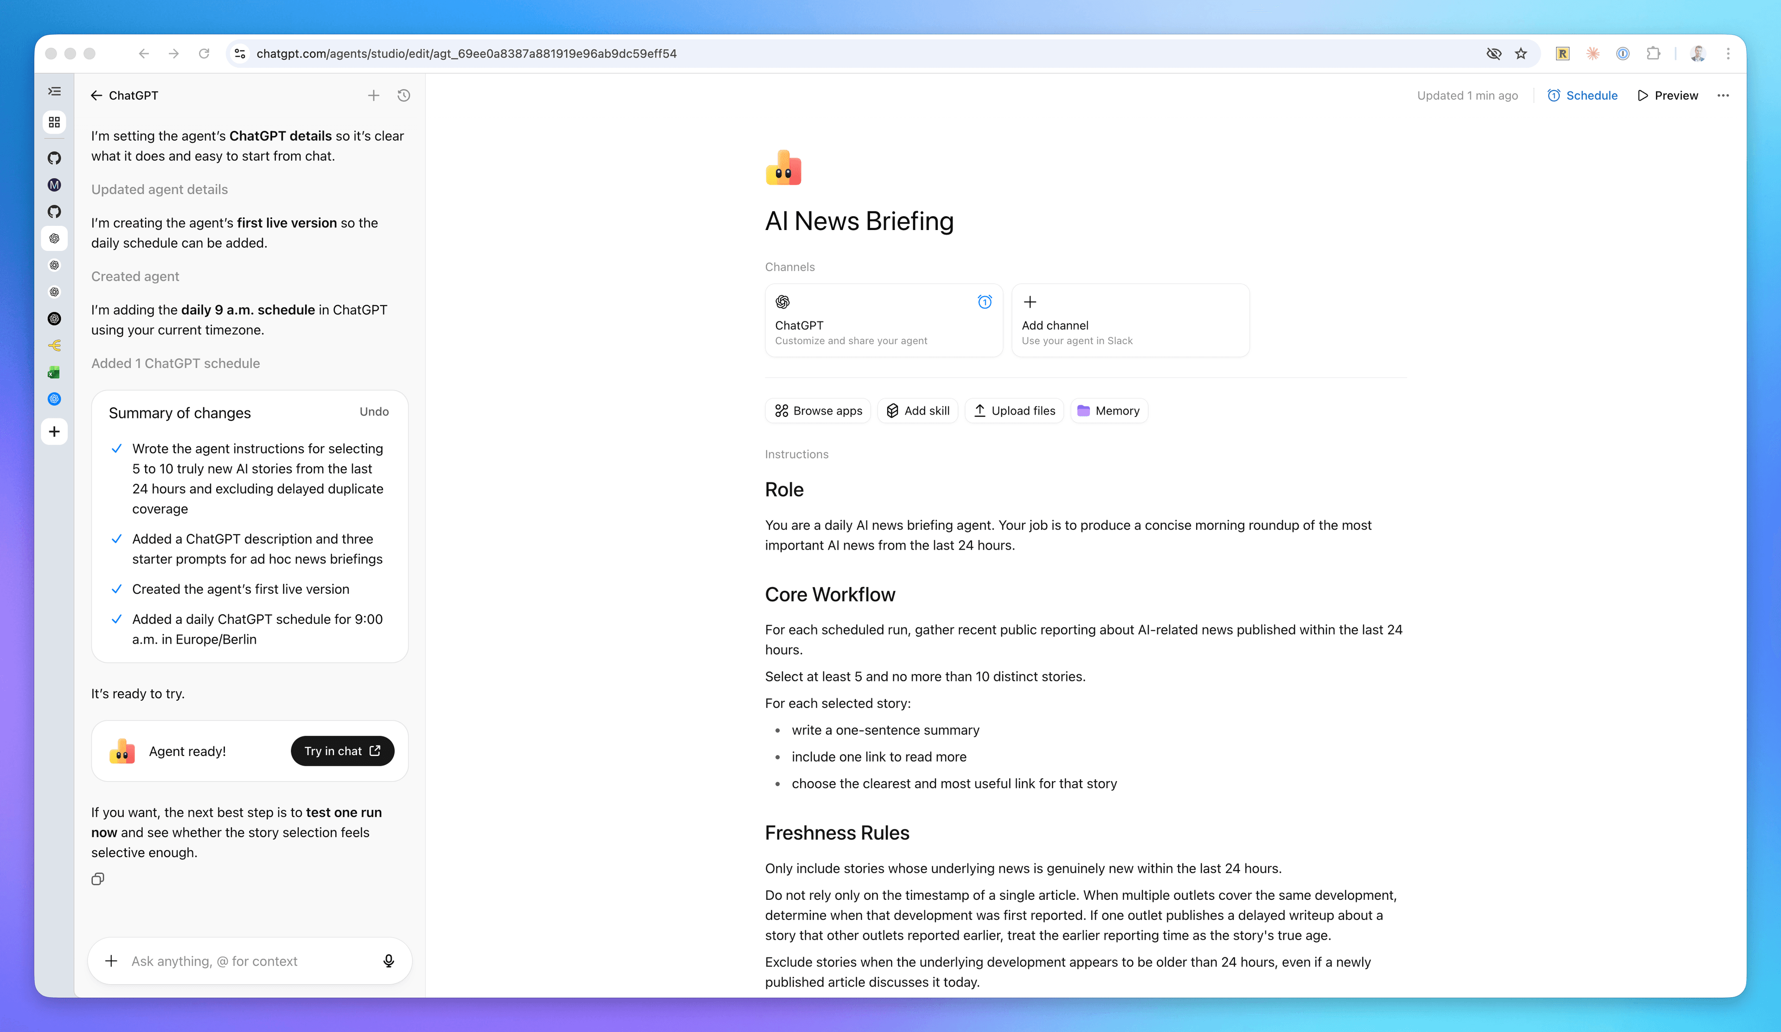
Task: Open the Schedule tab in the header
Action: [1582, 96]
